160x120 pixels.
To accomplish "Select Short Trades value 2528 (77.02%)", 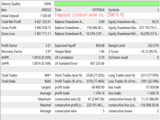I will pyautogui.click(x=95, y=75).
